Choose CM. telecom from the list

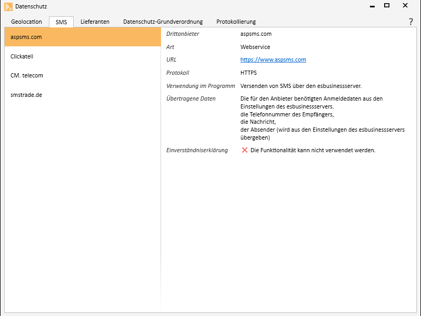coord(83,75)
